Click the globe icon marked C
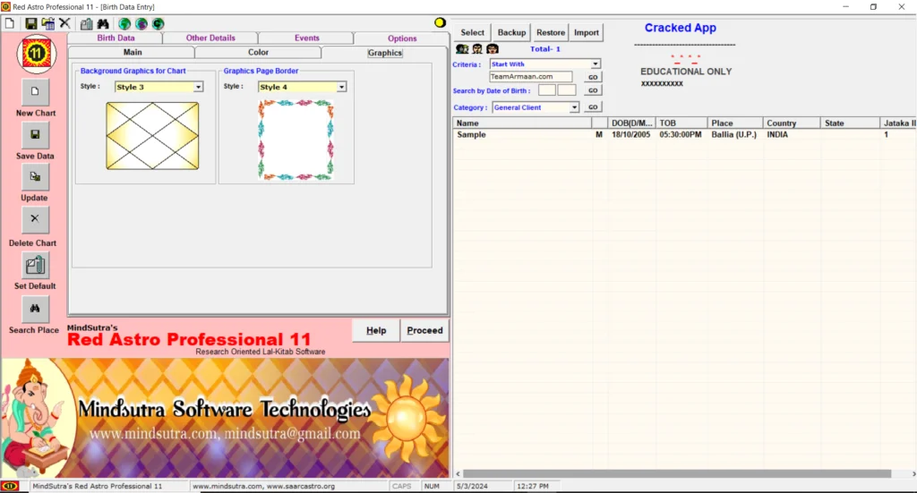The height and width of the screenshot is (493, 917). (x=158, y=24)
